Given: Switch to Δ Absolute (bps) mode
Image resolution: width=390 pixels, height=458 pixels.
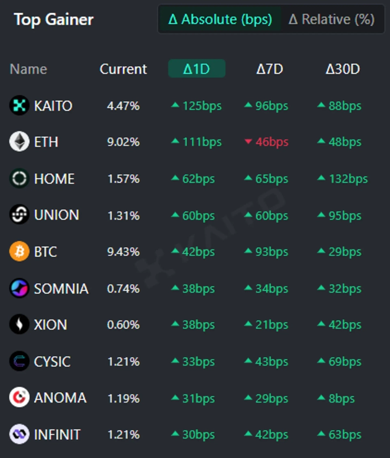Looking at the screenshot, I should pos(220,19).
